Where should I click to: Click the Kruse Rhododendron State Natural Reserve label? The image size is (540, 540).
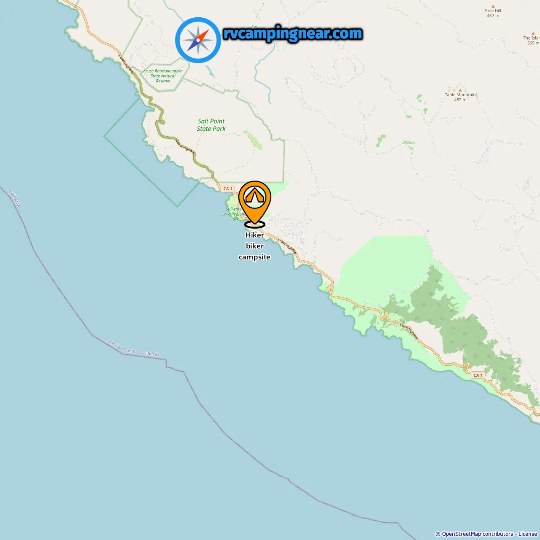[x=163, y=76]
